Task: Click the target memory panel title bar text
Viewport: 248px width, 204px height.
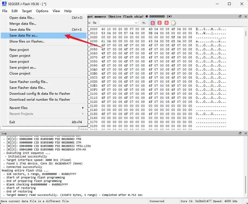Action: 129,16
